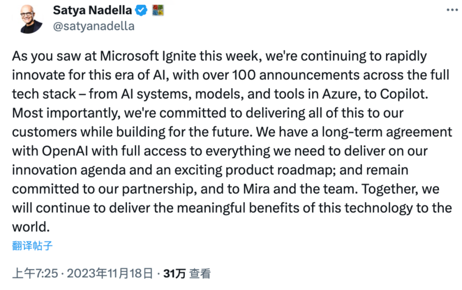Viewport: 462px width, 290px height.
Task: Click the 翻译帖子 translate post link
Action: tap(32, 246)
